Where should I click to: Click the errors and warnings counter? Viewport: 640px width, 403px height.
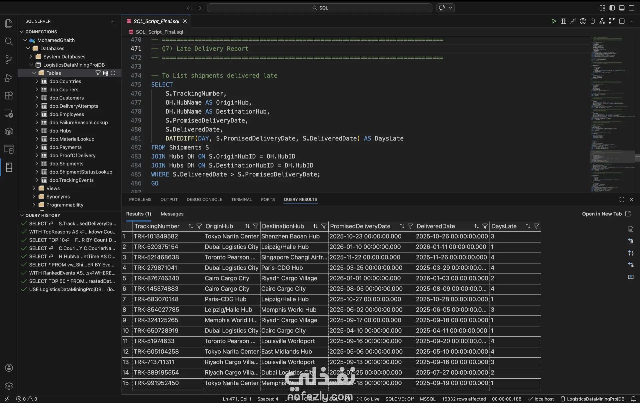click(x=27, y=399)
